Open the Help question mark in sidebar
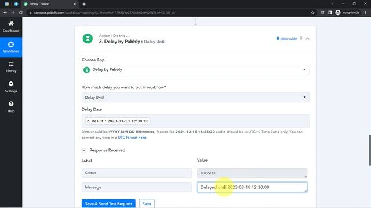The image size is (371, 208). point(11,104)
